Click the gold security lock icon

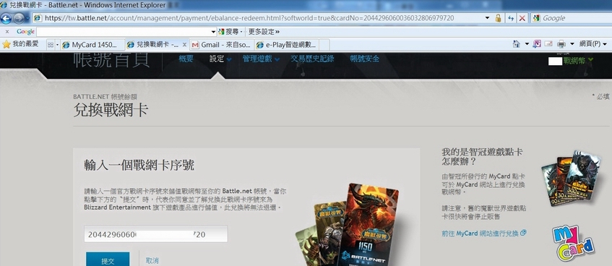pyautogui.click(x=498, y=18)
